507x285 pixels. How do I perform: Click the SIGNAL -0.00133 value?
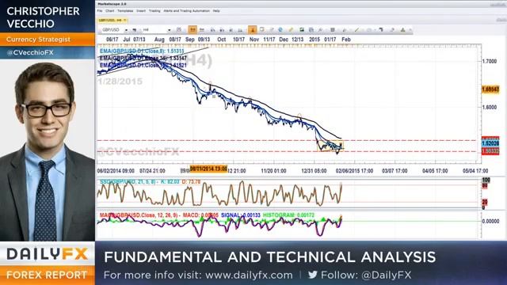tap(241, 215)
